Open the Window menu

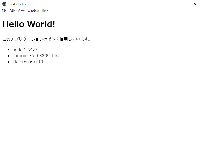coord(33,11)
